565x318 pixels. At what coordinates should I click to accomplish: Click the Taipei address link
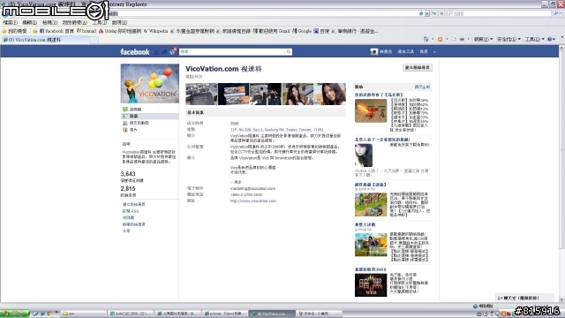(x=276, y=130)
